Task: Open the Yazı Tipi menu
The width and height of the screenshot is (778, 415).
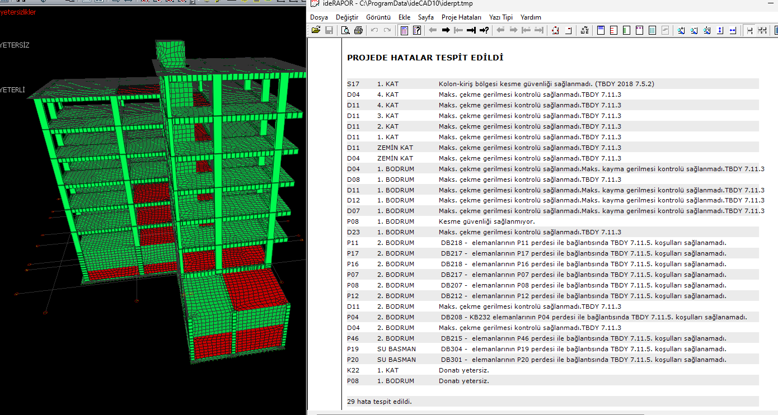Action: [x=501, y=17]
